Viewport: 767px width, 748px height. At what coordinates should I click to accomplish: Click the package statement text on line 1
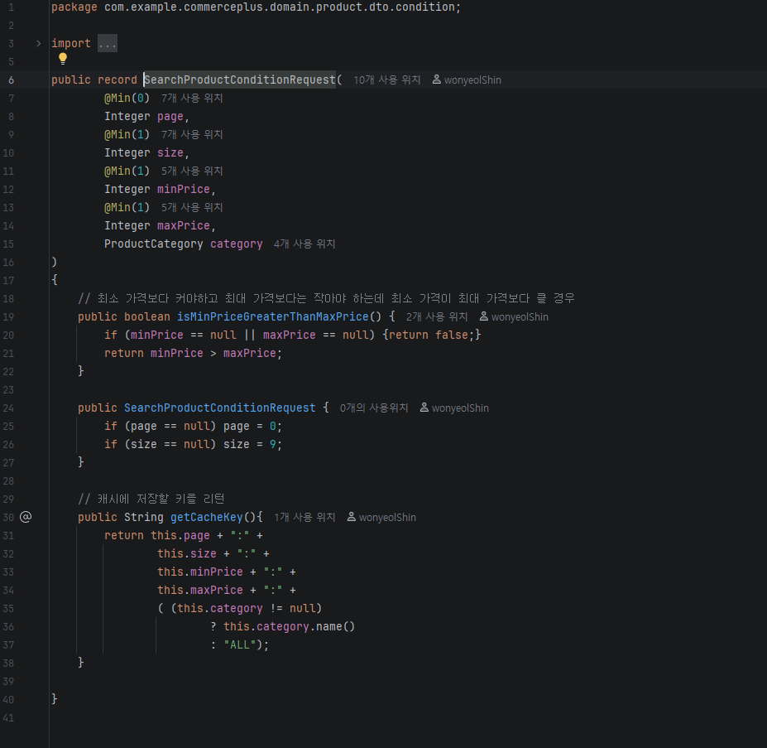pyautogui.click(x=256, y=7)
